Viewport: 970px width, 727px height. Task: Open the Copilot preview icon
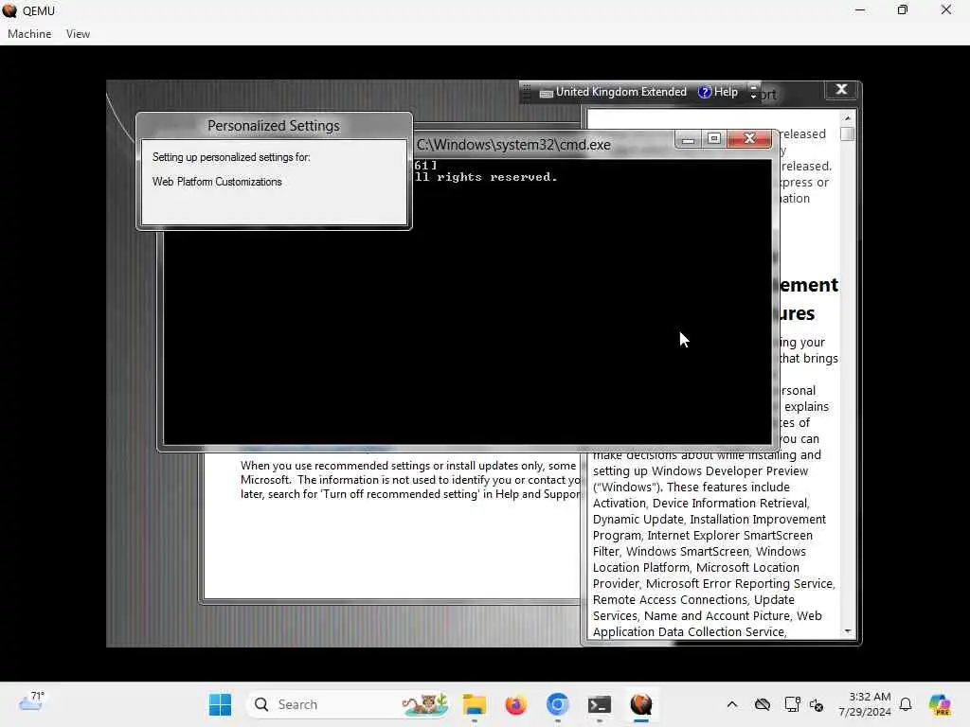(940, 704)
